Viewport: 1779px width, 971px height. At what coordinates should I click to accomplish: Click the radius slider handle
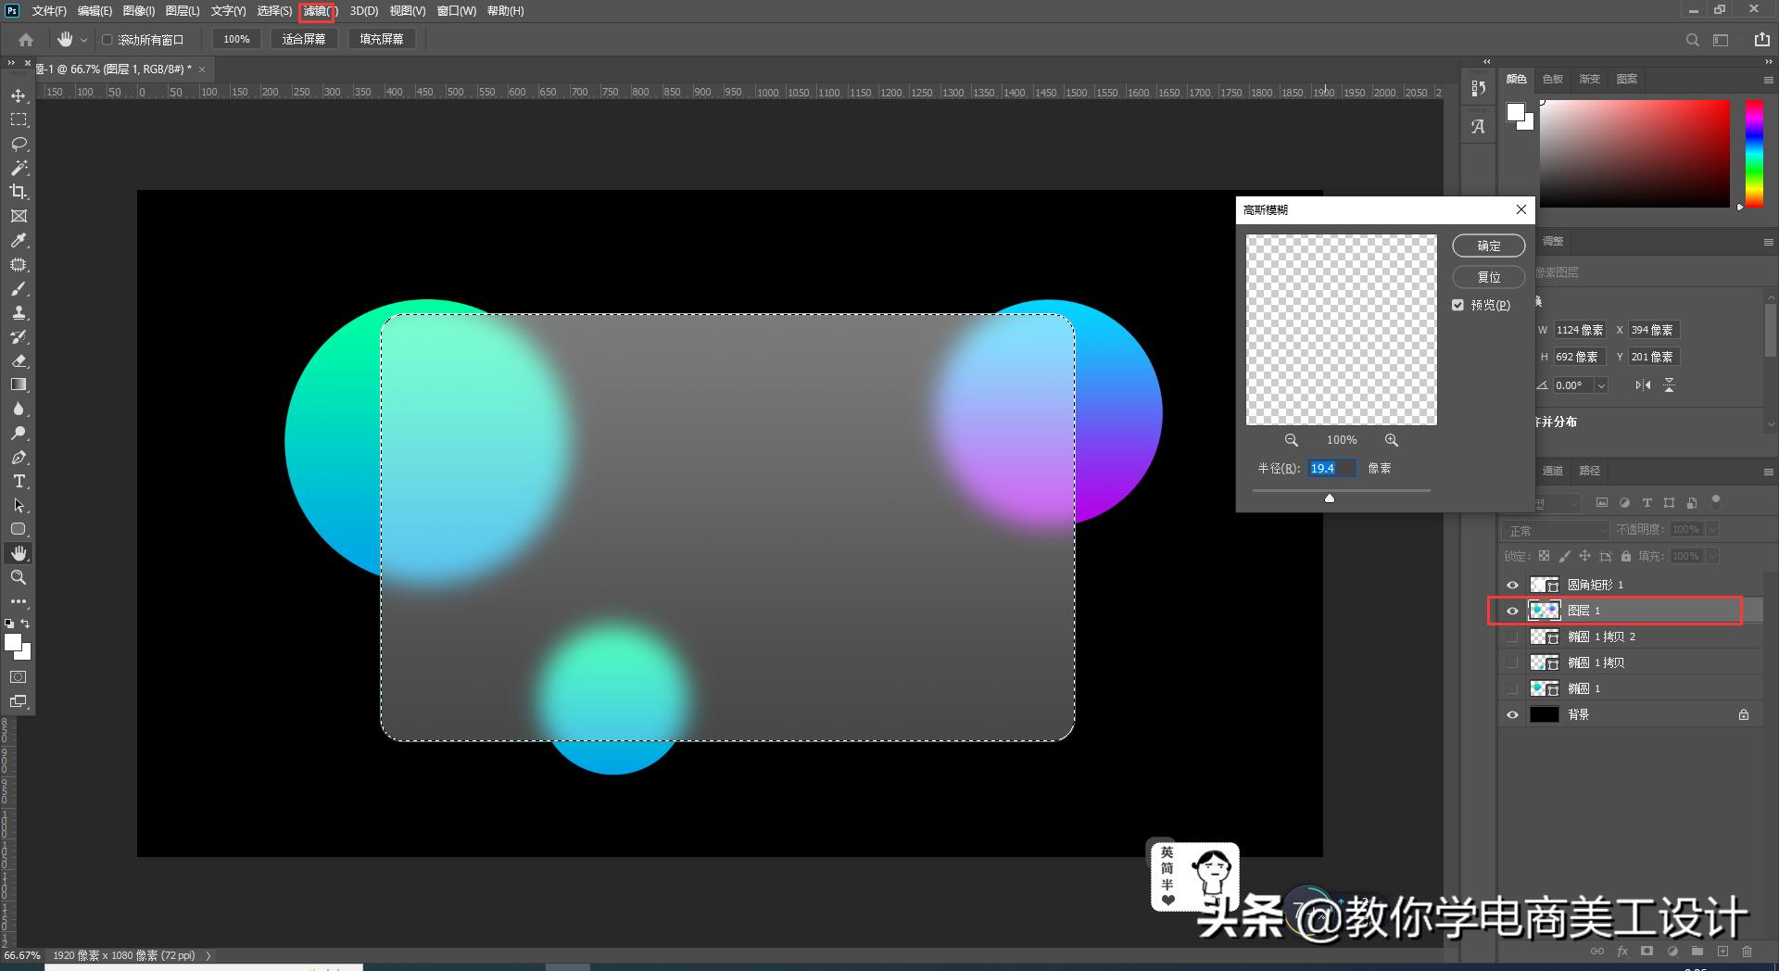(x=1330, y=498)
